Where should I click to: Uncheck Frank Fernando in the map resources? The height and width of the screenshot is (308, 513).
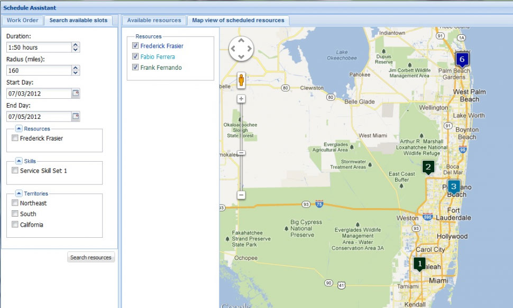(135, 67)
